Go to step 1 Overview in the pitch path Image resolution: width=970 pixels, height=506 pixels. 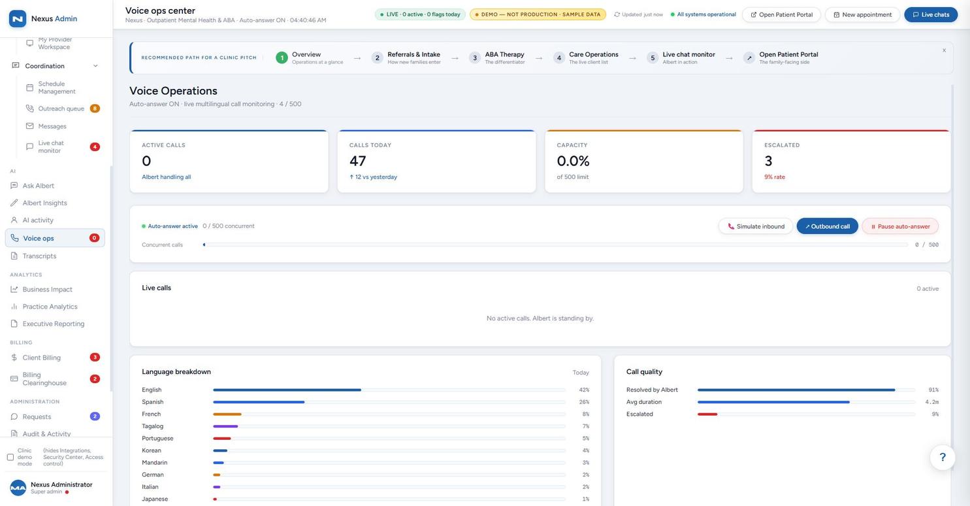[310, 58]
